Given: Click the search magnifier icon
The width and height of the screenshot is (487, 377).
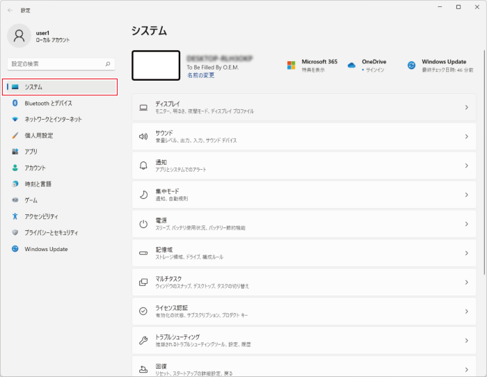Looking at the screenshot, I should pos(108,64).
